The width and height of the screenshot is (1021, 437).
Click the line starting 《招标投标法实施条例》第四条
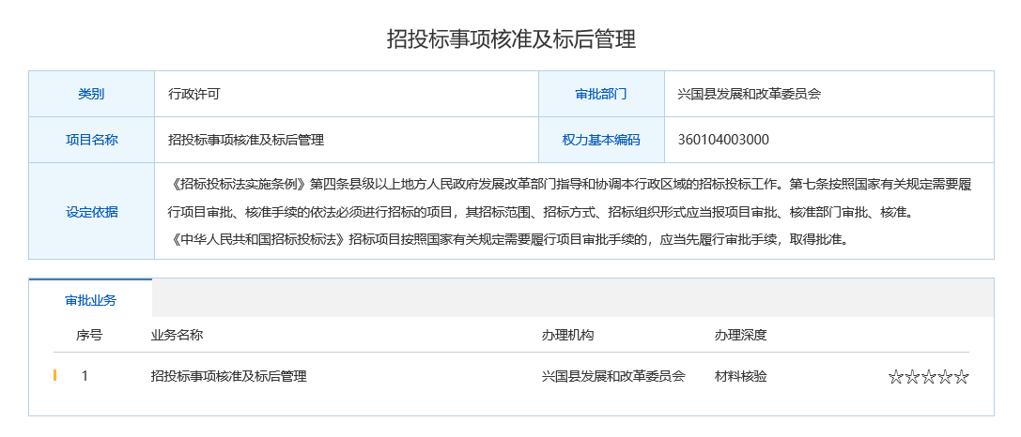(x=570, y=184)
